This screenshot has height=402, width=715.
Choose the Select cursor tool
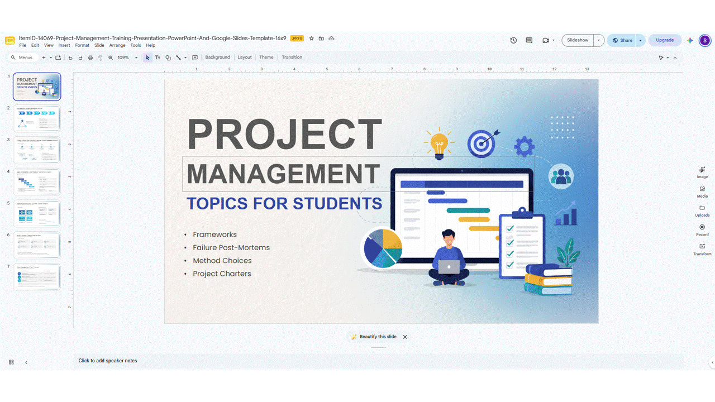pos(147,58)
